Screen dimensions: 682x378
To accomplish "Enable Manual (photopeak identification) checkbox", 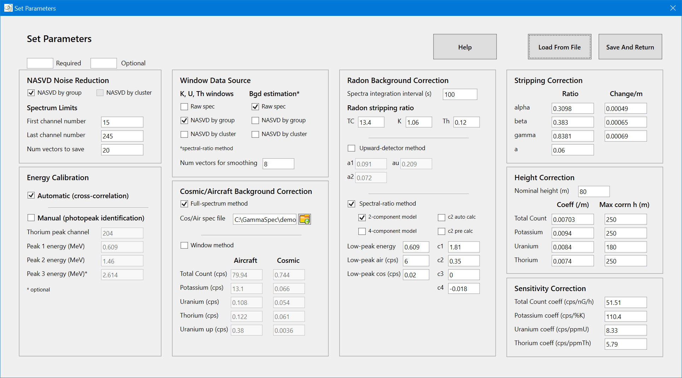I will 31,218.
